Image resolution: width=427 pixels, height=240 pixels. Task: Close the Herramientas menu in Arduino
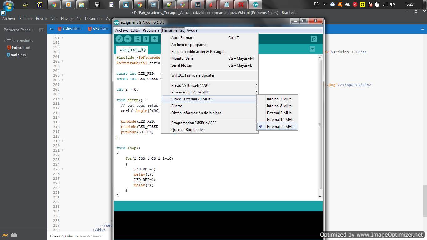[x=173, y=30]
